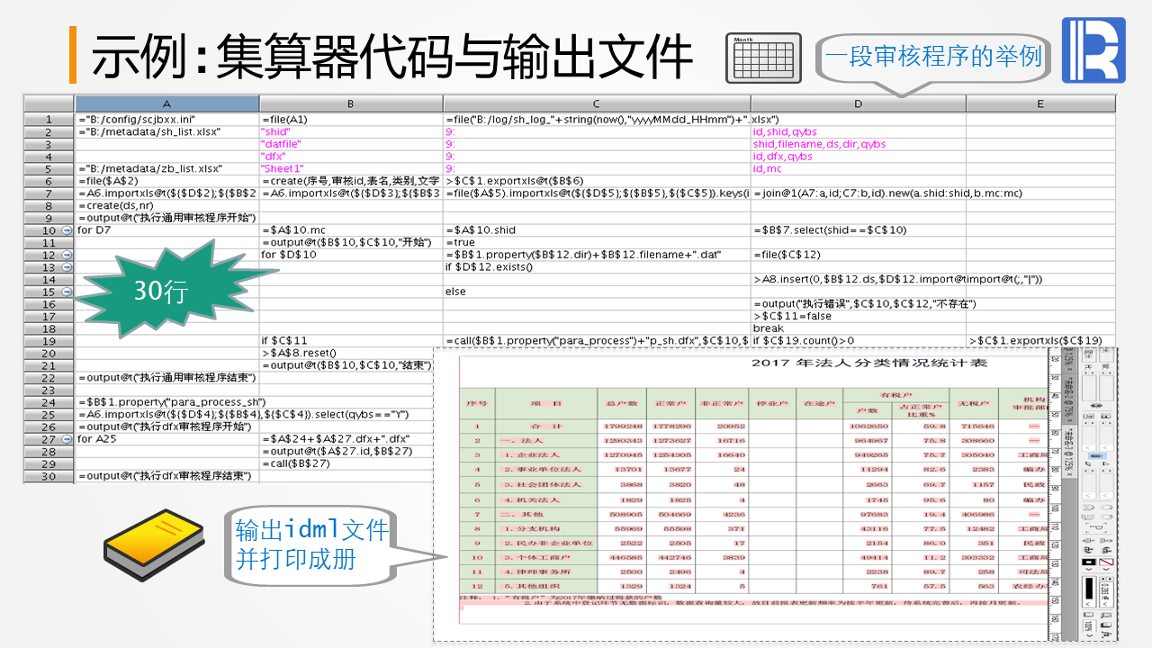Click the pink "shid" cell in column B
Screen dimensions: 1152x648
click(351, 131)
